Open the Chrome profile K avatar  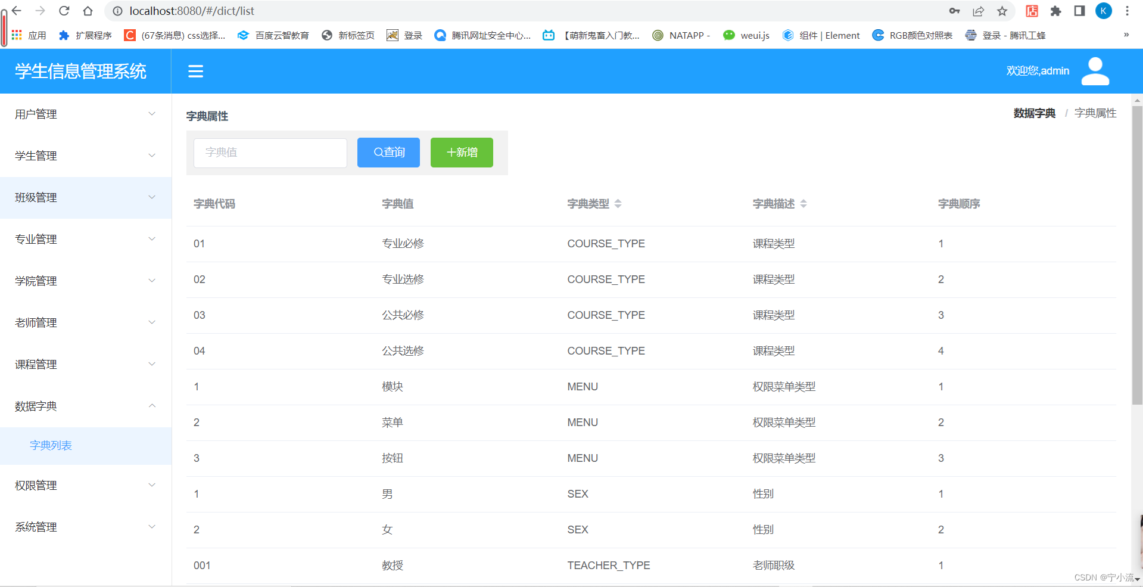1104,11
